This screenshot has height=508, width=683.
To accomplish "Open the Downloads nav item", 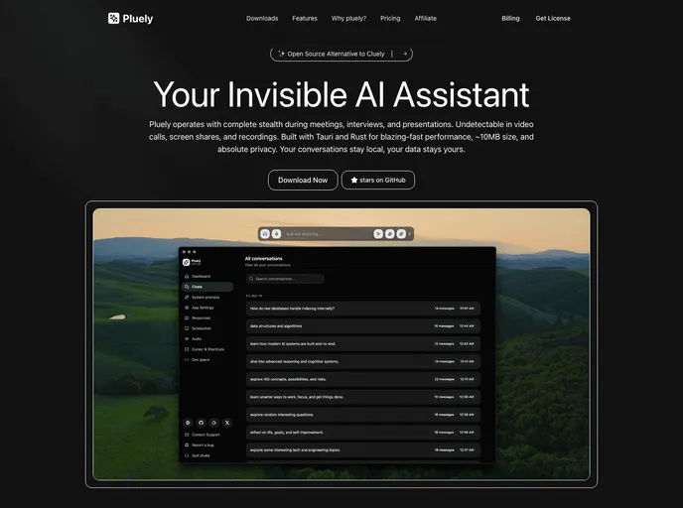I will pos(262,18).
